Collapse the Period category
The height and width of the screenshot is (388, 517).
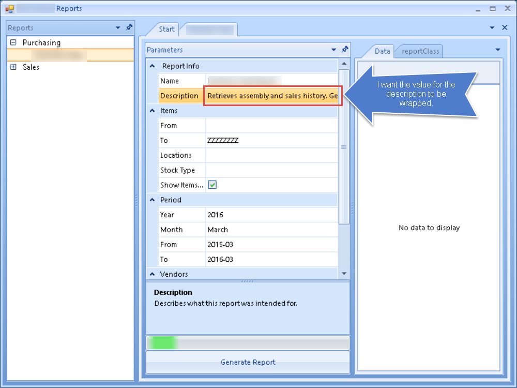coord(153,200)
